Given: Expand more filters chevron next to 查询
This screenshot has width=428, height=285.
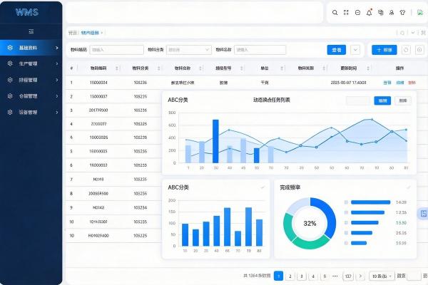Looking at the screenshot, I should (x=356, y=50).
